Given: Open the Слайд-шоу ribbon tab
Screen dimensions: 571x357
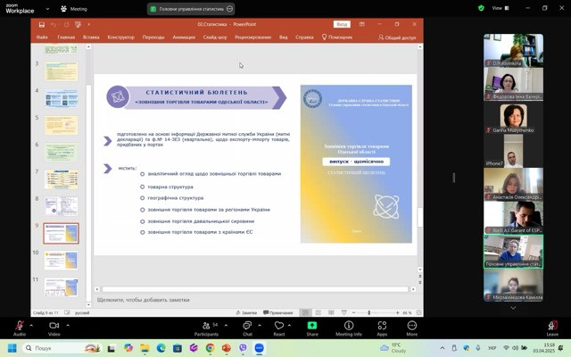Looking at the screenshot, I should point(215,37).
